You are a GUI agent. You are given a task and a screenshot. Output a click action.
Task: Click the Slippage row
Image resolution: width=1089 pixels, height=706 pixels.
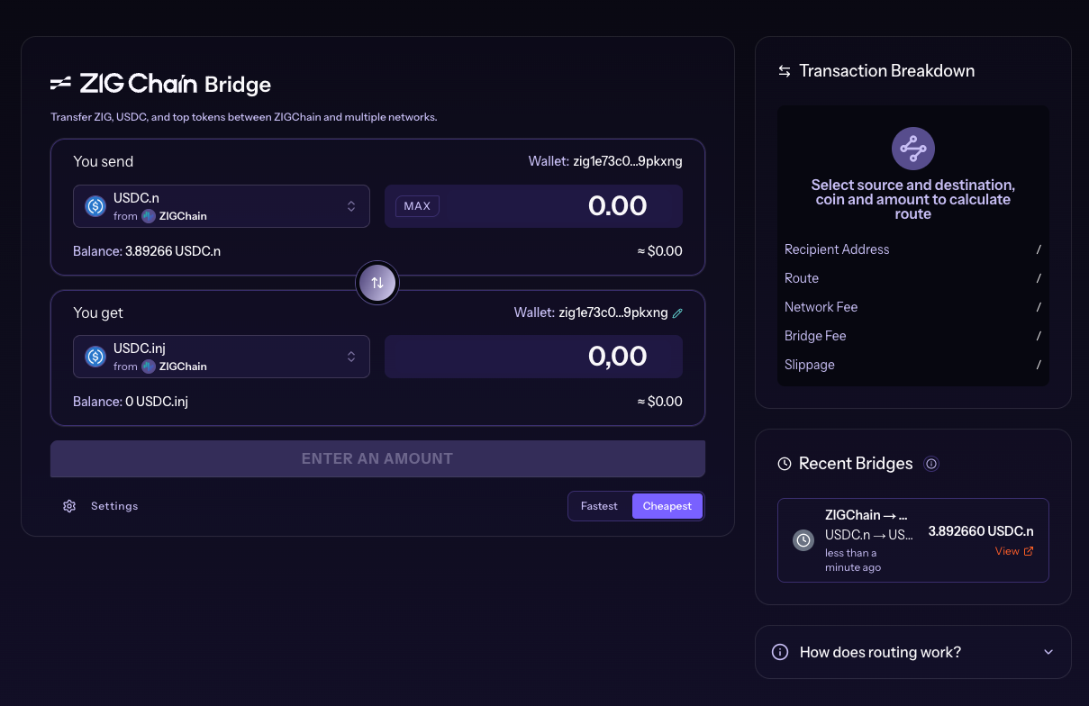[913, 365]
